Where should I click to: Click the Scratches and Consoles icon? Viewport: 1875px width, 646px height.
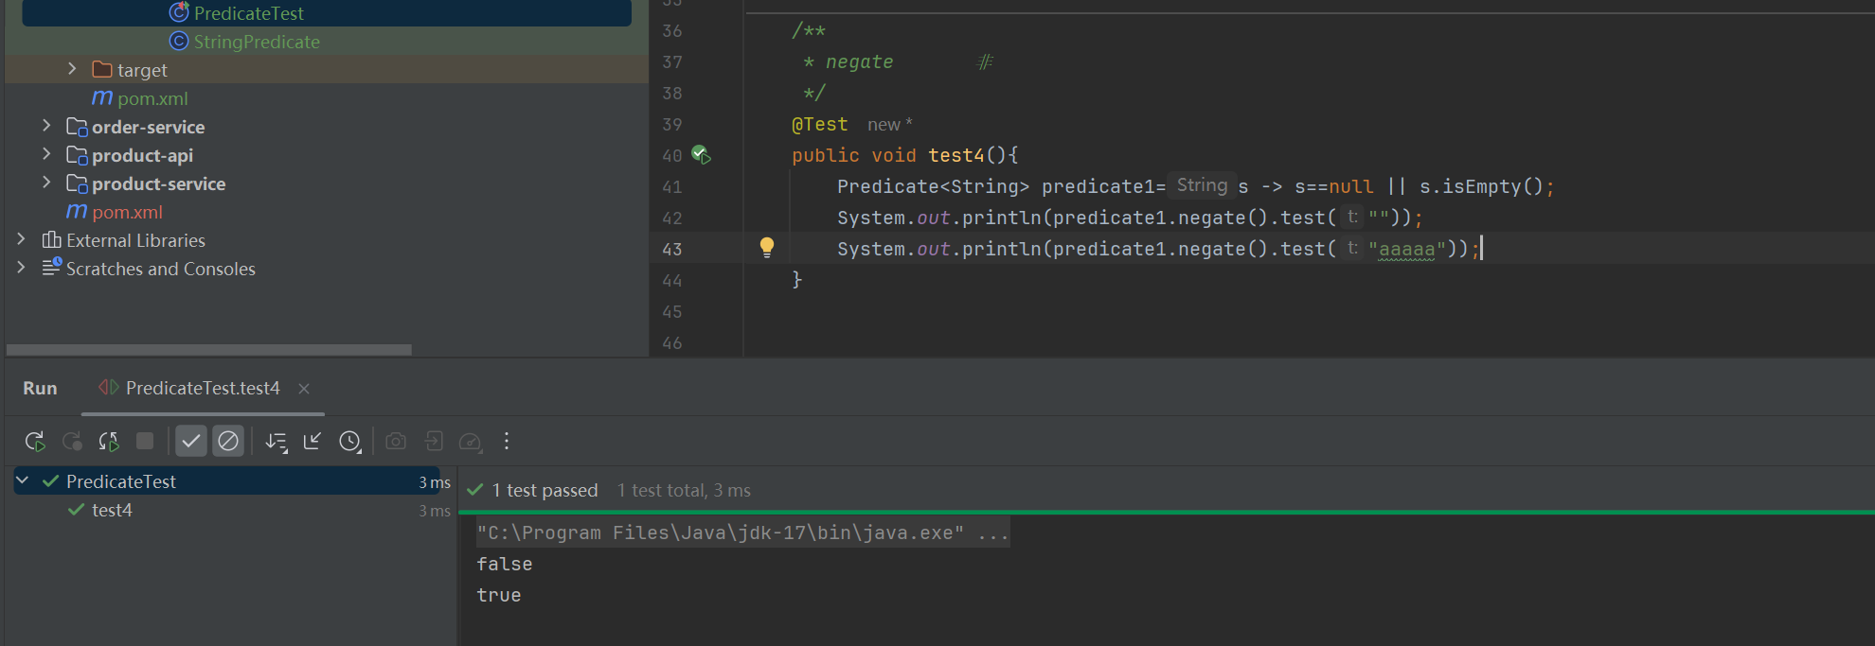coord(52,268)
